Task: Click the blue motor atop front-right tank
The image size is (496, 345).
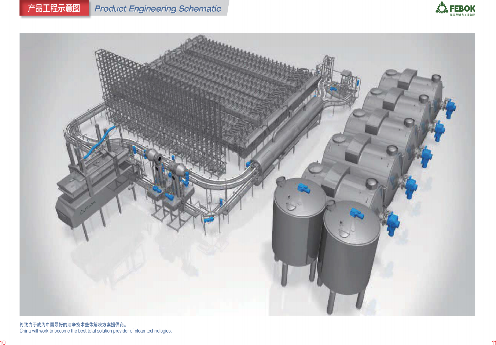Action: click(357, 214)
